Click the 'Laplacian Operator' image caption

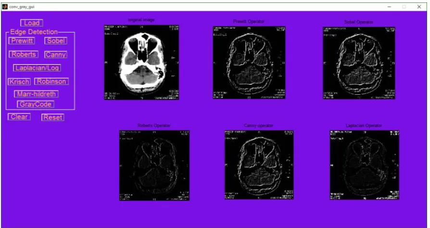364,126
